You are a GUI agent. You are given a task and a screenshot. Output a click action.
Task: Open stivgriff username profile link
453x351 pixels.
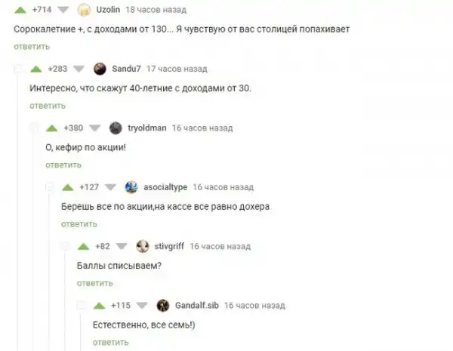pyautogui.click(x=169, y=246)
